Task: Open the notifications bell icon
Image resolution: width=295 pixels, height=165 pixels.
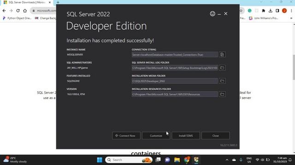Action: (x=290, y=160)
